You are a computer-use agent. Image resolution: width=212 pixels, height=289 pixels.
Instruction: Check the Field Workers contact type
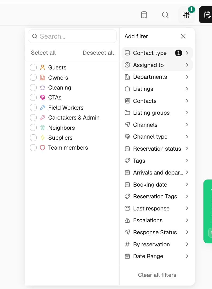click(x=33, y=108)
